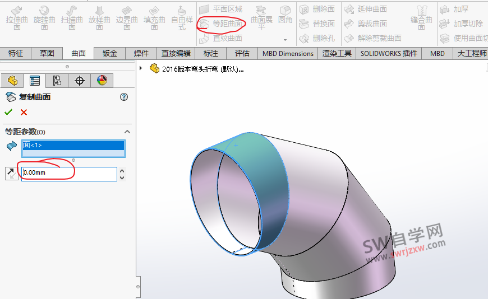Switch to the 大工程师 tab
The height and width of the screenshot is (299, 488).
(472, 53)
